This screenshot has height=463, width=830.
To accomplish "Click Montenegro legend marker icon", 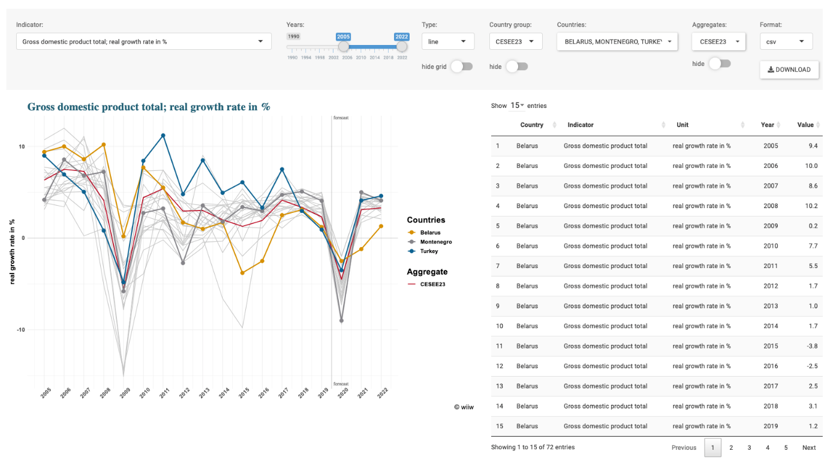I will tap(411, 242).
